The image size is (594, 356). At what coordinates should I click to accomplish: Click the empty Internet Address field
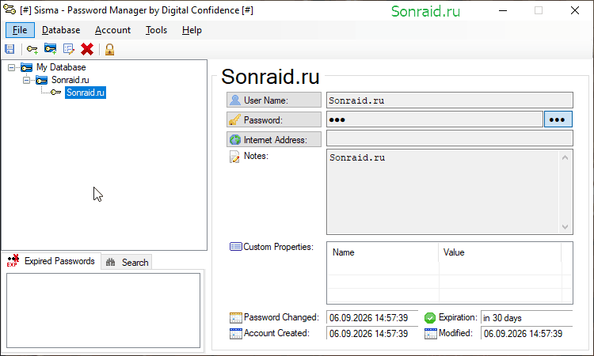[x=450, y=138]
